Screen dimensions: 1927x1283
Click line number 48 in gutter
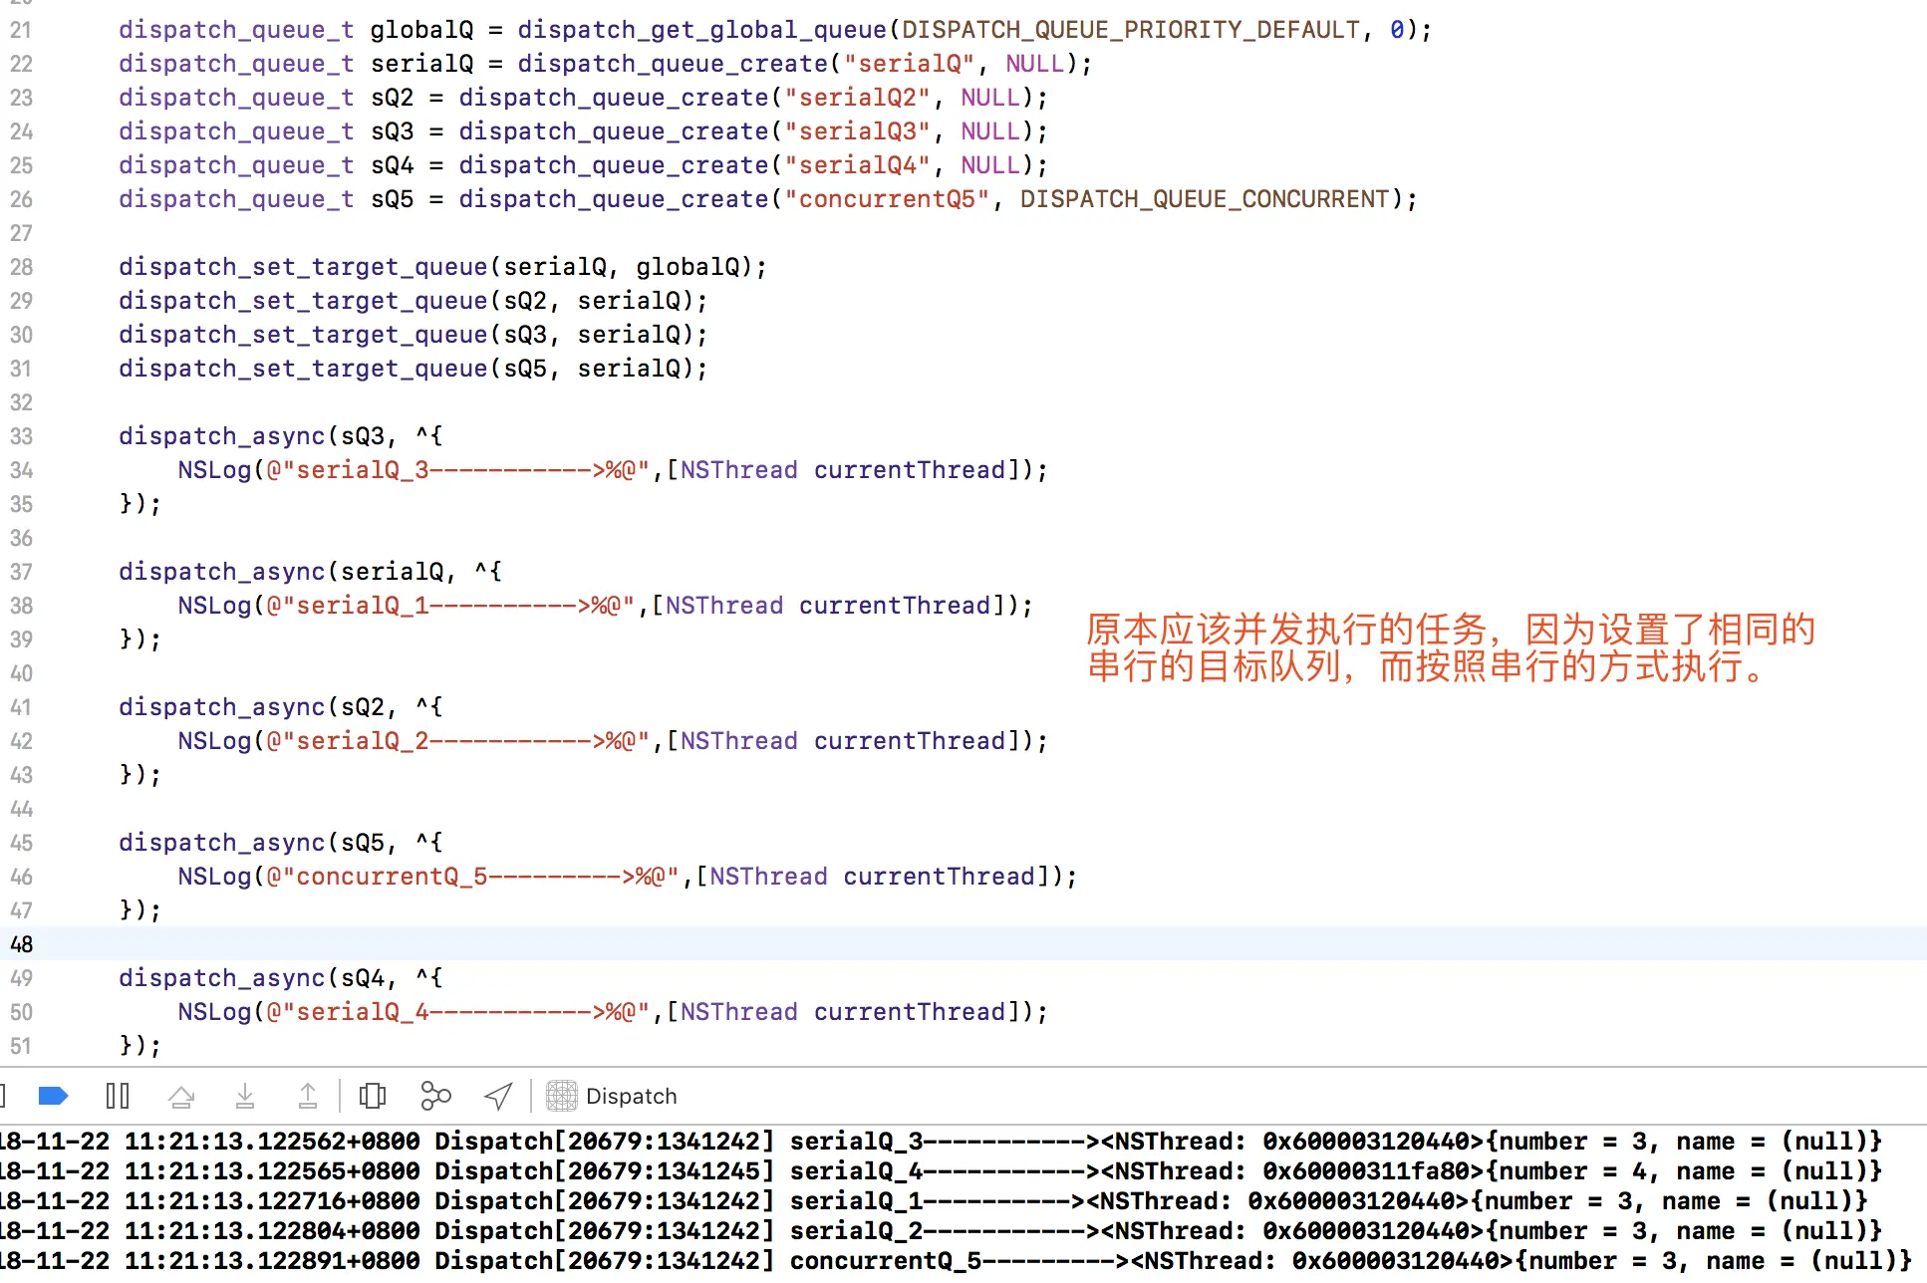(21, 944)
